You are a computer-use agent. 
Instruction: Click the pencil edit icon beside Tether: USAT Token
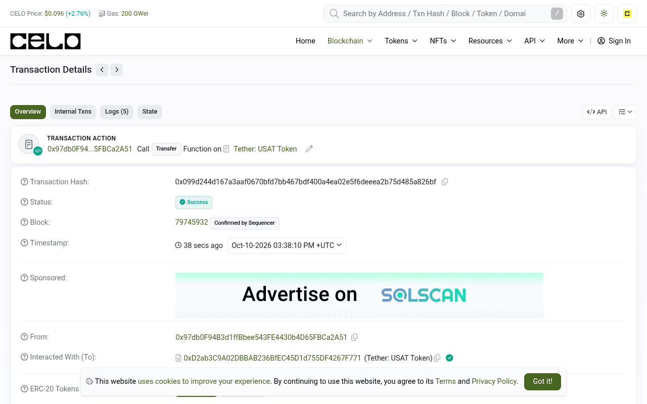309,149
